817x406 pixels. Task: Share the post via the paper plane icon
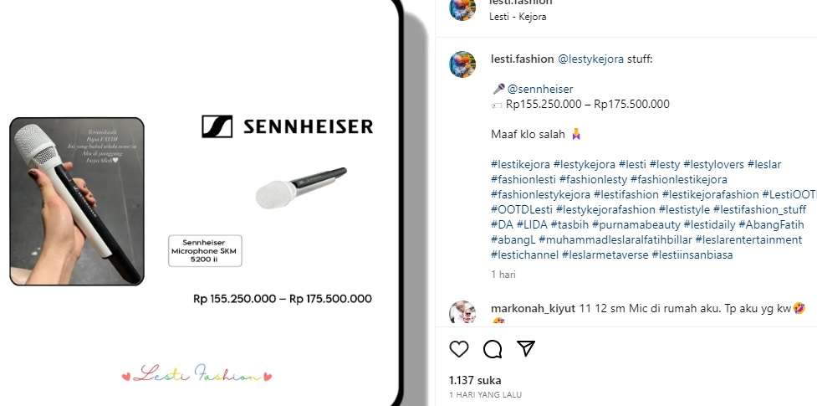(526, 348)
